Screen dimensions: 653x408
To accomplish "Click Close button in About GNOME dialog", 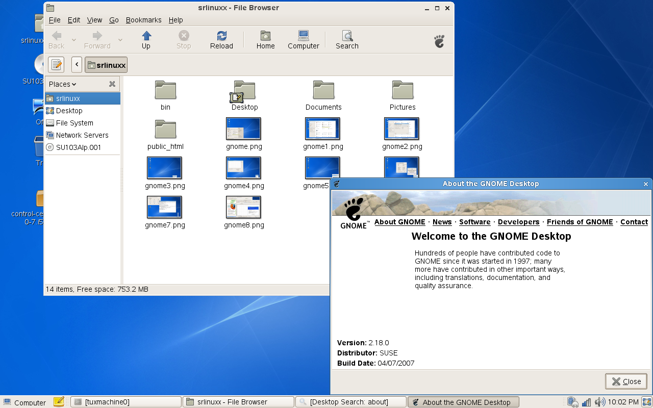I will tap(626, 381).
